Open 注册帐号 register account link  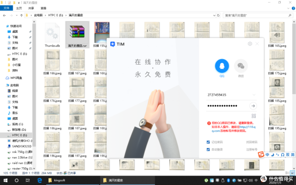coord(252,150)
